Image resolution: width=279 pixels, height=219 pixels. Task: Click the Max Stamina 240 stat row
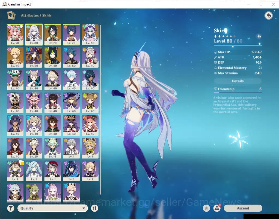238,73
